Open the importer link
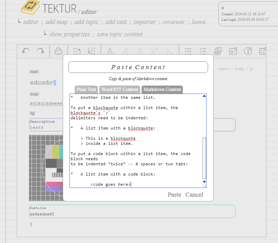 pyautogui.click(x=145, y=22)
